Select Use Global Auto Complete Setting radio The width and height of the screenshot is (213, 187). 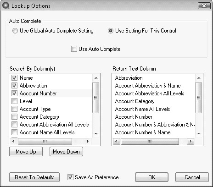[x=15, y=31]
